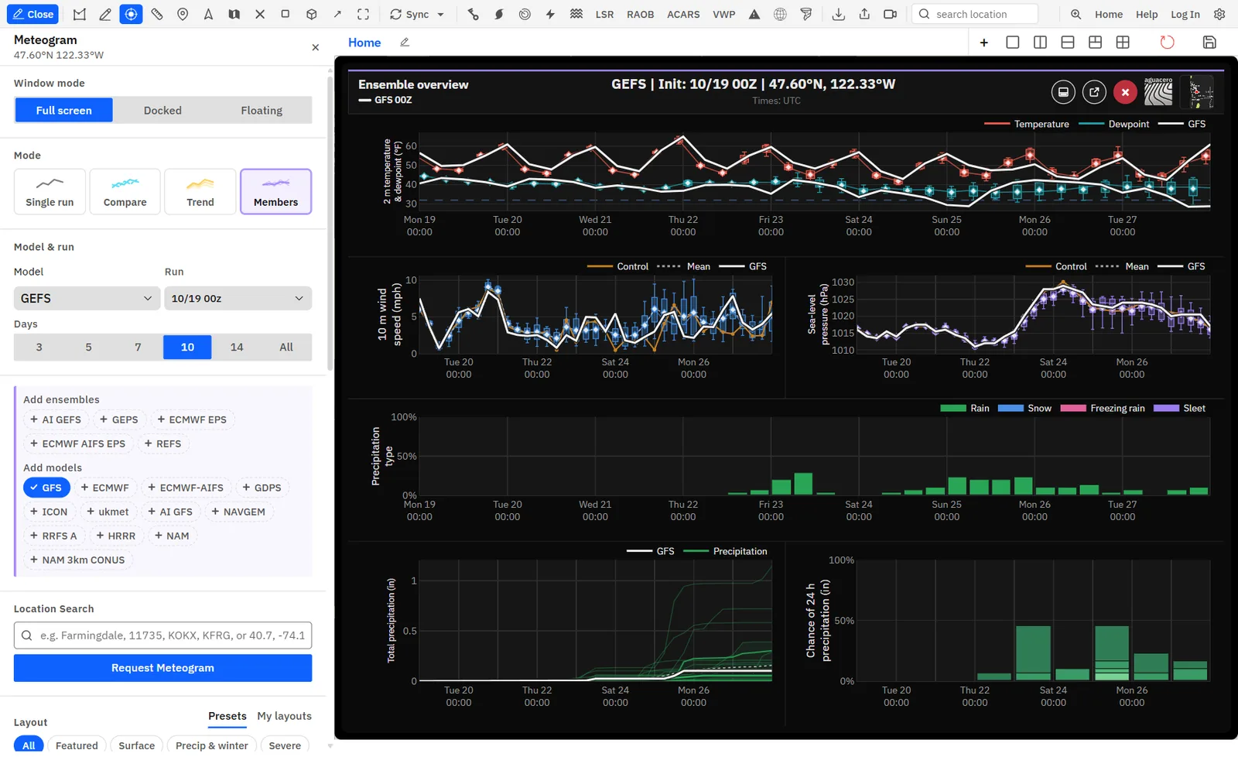Open the tornado icon in toolbar
This screenshot has width=1238, height=774.
[x=806, y=14]
